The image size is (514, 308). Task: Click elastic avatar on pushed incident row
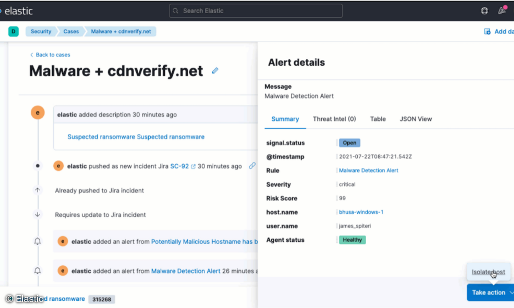59,166
